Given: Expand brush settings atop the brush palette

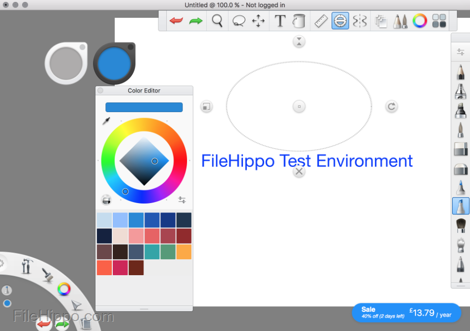Looking at the screenshot, I should click(460, 51).
